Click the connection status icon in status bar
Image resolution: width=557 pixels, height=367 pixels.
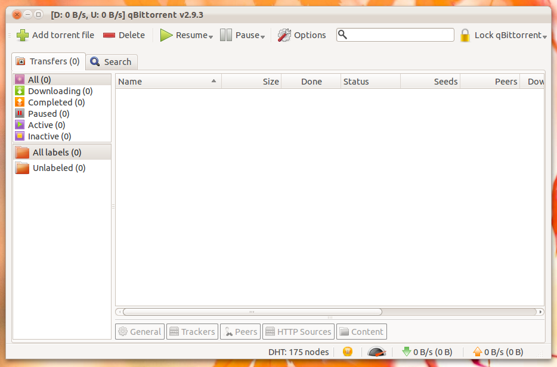tap(348, 352)
